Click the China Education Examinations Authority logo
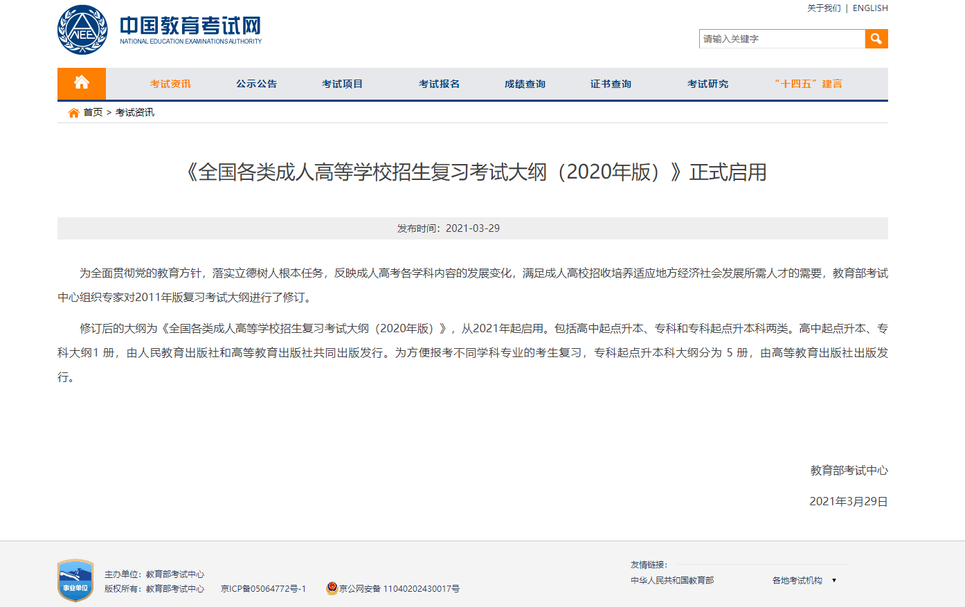Viewport: 965px width, 607px height. coord(81,29)
